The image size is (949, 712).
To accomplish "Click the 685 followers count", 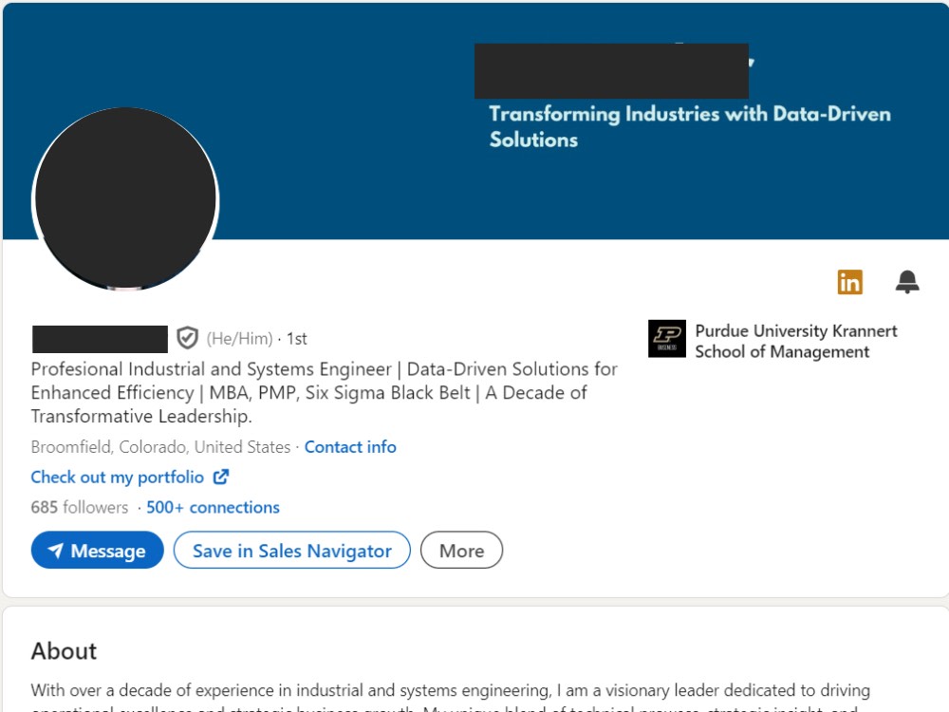I will 80,507.
